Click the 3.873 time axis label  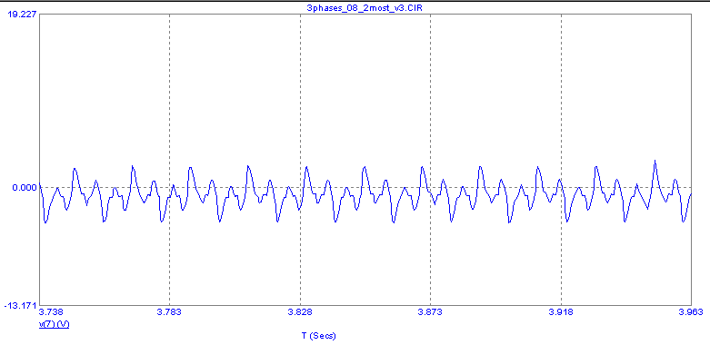coord(430,312)
